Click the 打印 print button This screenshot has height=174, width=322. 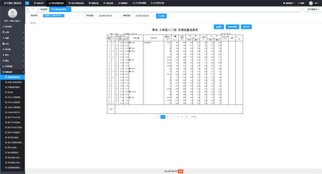coord(246,27)
